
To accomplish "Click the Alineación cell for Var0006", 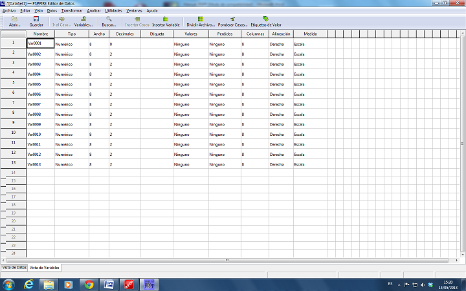I will (281, 94).
